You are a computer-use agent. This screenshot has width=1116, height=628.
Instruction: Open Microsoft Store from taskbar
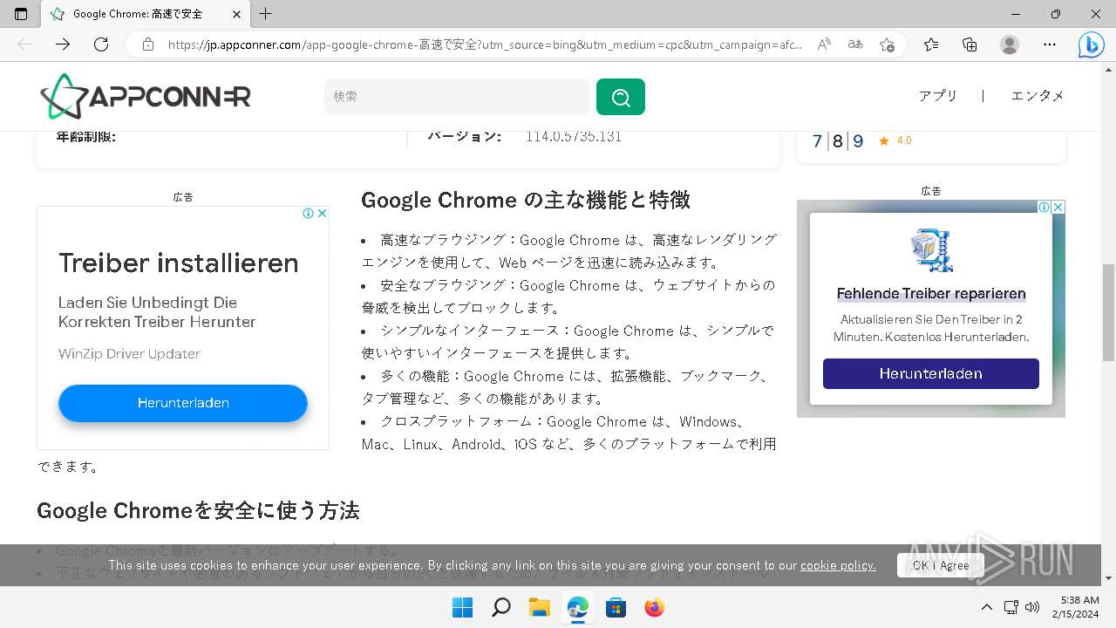coord(616,607)
